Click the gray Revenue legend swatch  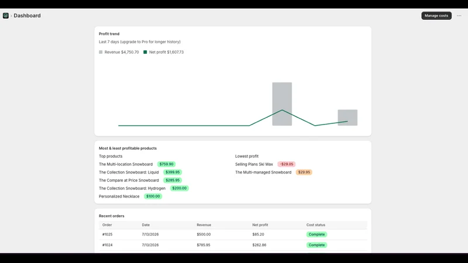[x=101, y=52]
